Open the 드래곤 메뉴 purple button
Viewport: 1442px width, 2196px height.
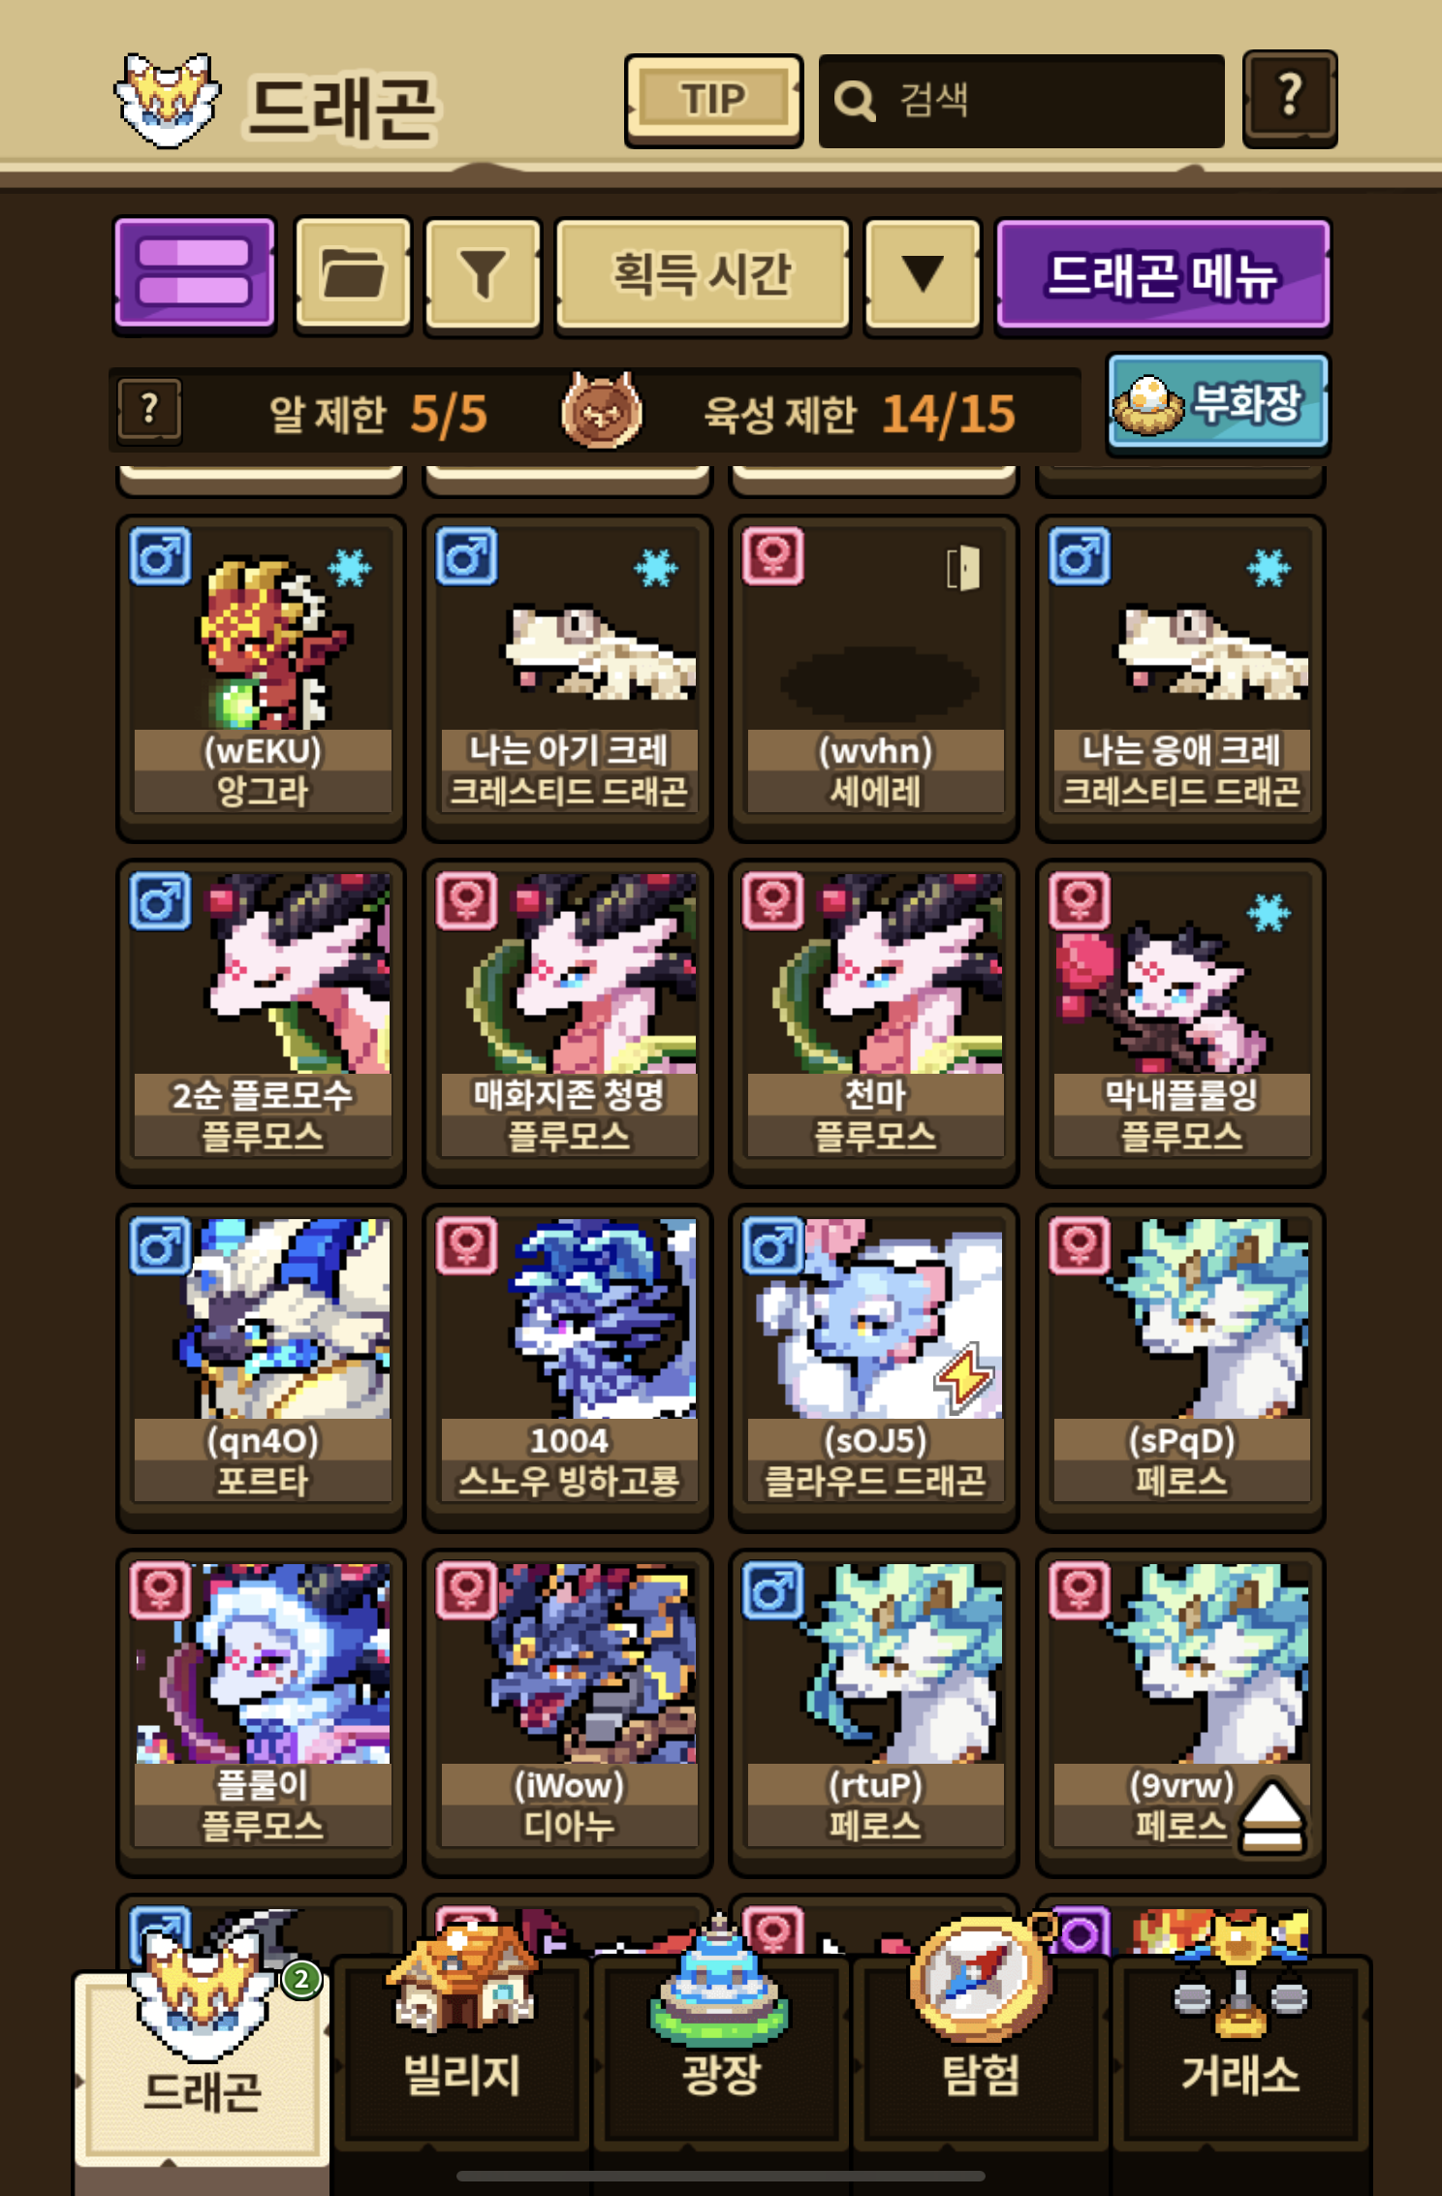[1163, 274]
